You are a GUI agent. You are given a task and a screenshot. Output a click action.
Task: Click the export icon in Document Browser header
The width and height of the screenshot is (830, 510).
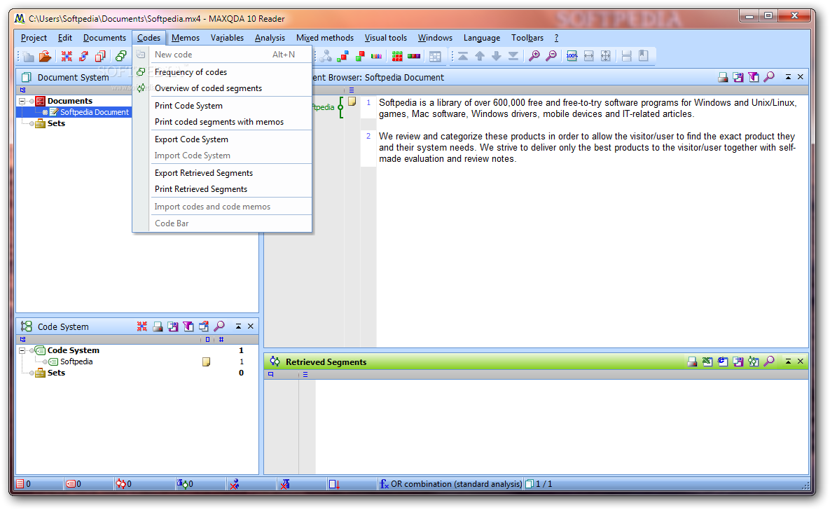tap(738, 77)
